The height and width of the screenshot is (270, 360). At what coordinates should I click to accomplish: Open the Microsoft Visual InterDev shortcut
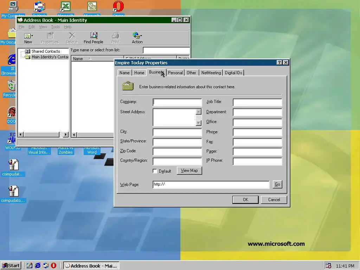(39, 150)
